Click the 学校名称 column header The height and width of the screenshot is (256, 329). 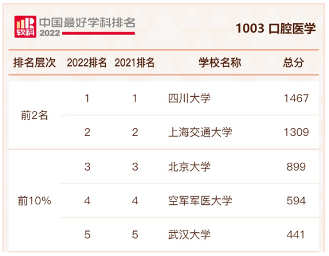pyautogui.click(x=220, y=63)
